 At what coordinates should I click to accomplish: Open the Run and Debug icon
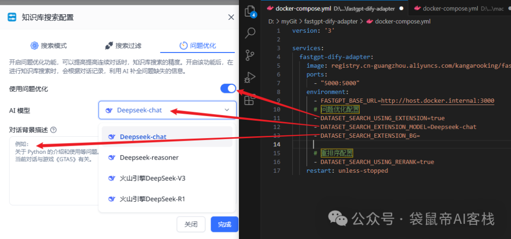[250, 77]
